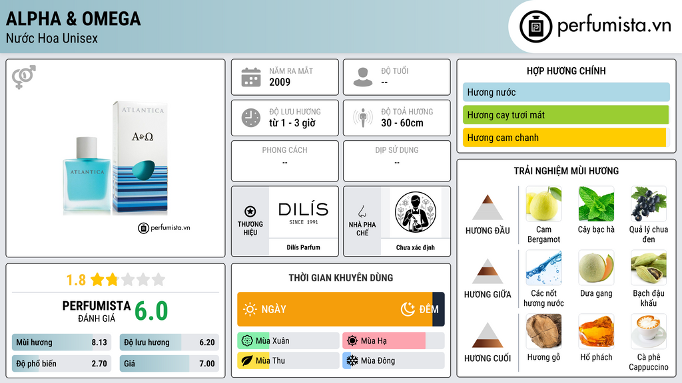Click the DILÍS brand logo

pos(304,212)
